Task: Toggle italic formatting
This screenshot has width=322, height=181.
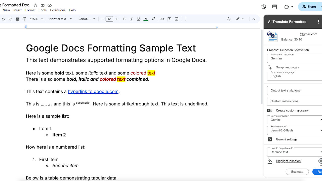Action: [131, 19]
